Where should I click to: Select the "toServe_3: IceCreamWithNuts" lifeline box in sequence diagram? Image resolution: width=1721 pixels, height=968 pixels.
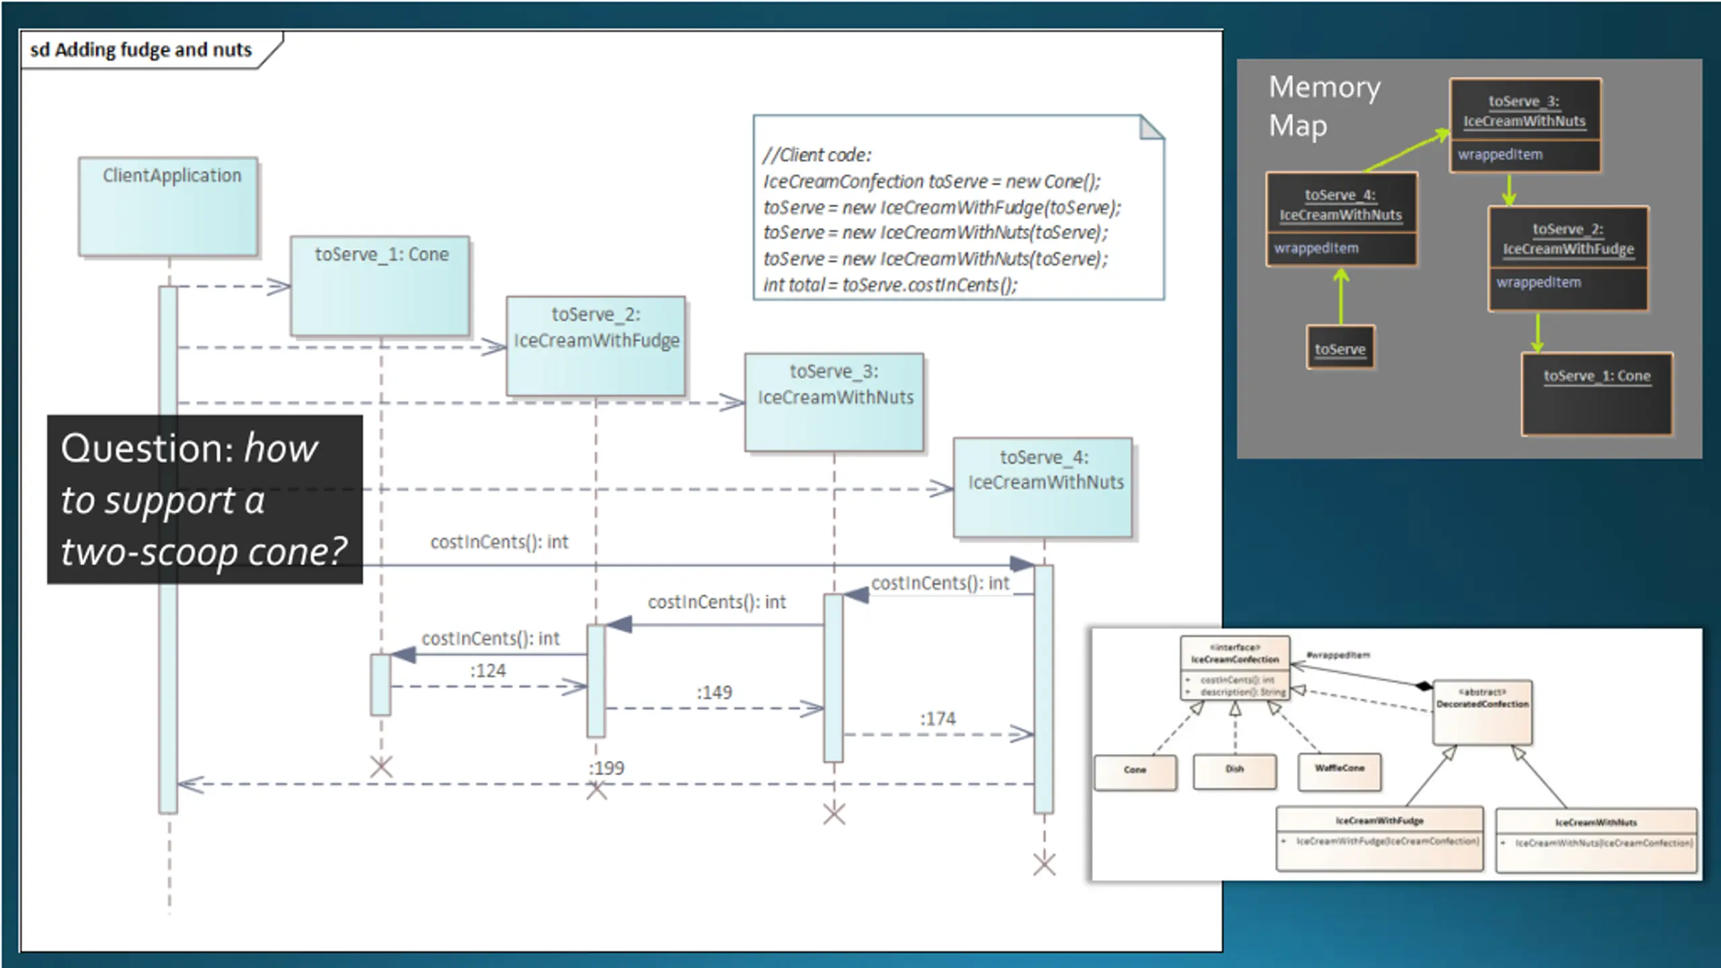click(834, 403)
